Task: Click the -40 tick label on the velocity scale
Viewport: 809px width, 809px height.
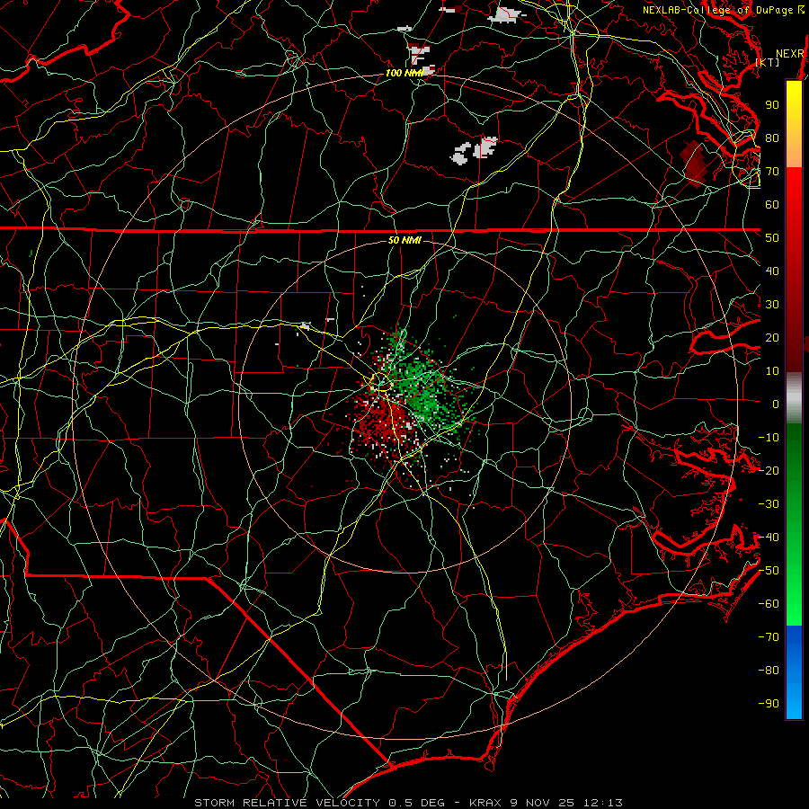Action: (x=769, y=538)
